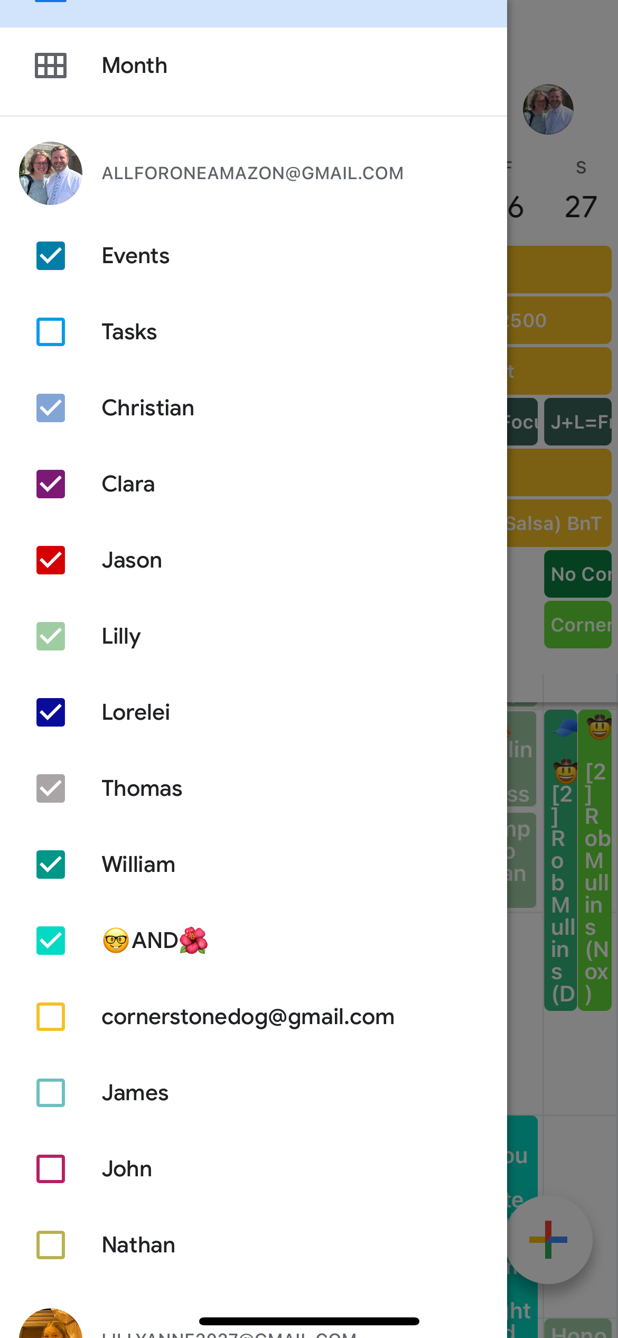Toggle the Thomas gray checkbox
This screenshot has width=618, height=1338.
51,788
